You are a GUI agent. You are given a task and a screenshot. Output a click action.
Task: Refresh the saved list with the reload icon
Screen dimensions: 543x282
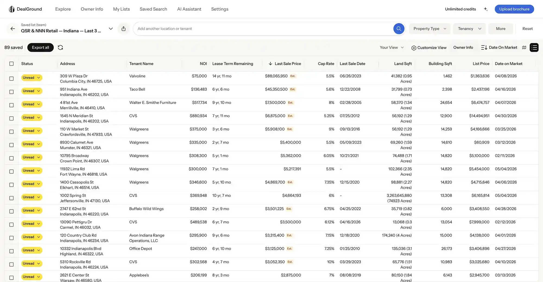60,47
